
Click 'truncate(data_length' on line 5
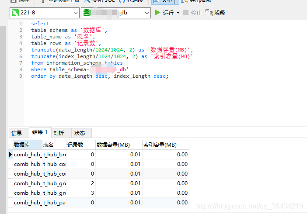pos(62,50)
